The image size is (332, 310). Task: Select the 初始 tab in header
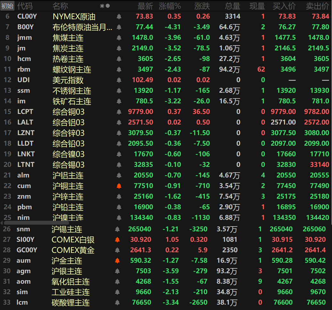pos(7,6)
